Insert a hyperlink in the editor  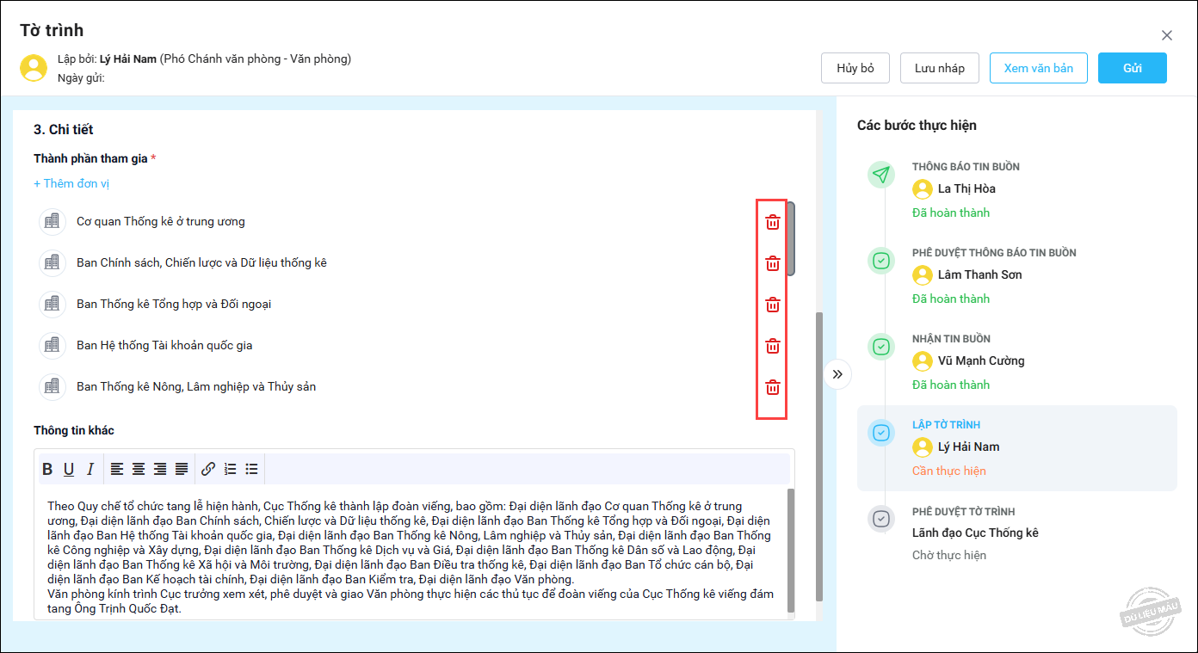tap(208, 469)
